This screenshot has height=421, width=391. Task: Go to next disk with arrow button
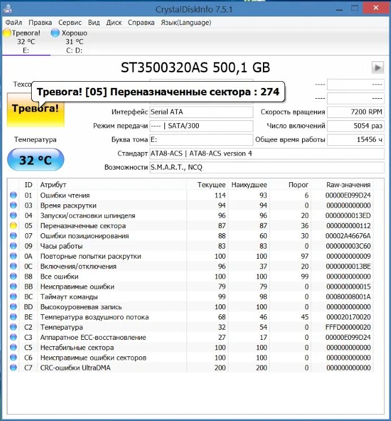[x=377, y=68]
